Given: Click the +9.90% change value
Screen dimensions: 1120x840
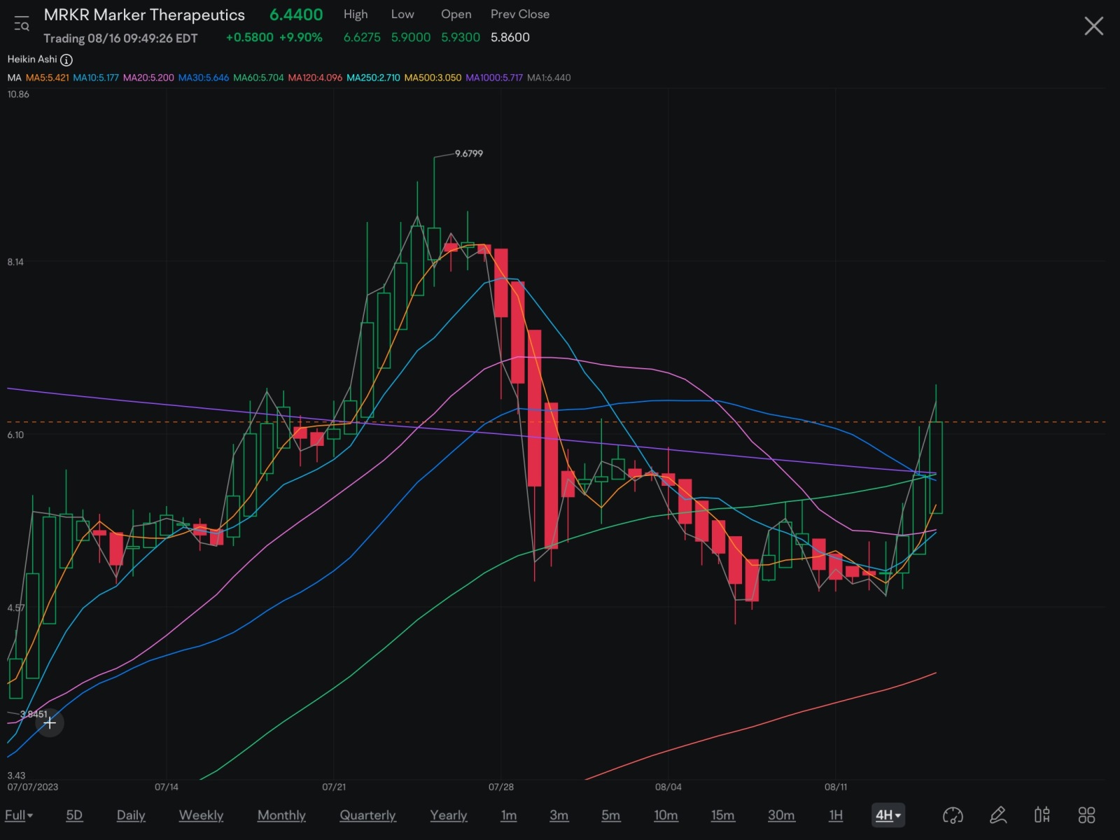Looking at the screenshot, I should 301,38.
